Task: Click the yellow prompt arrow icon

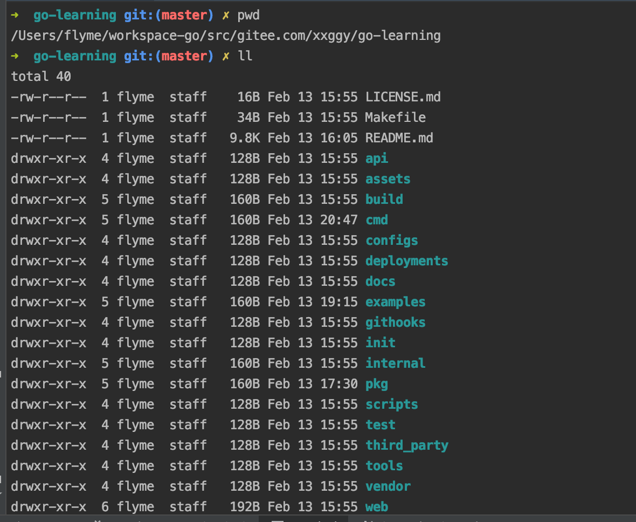Action: pos(15,15)
